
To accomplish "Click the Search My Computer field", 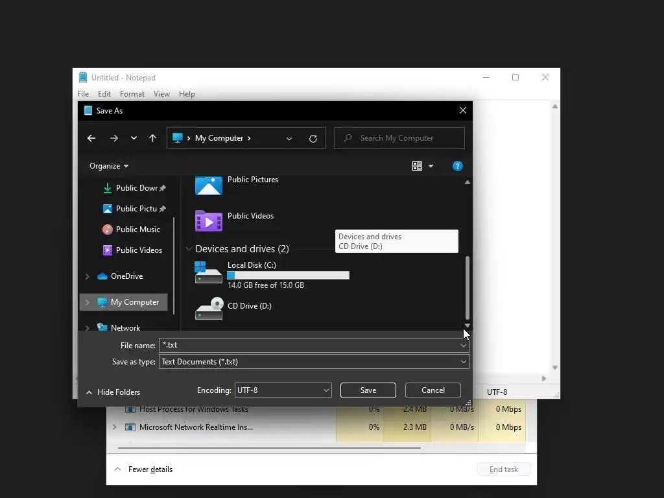I will click(x=399, y=138).
